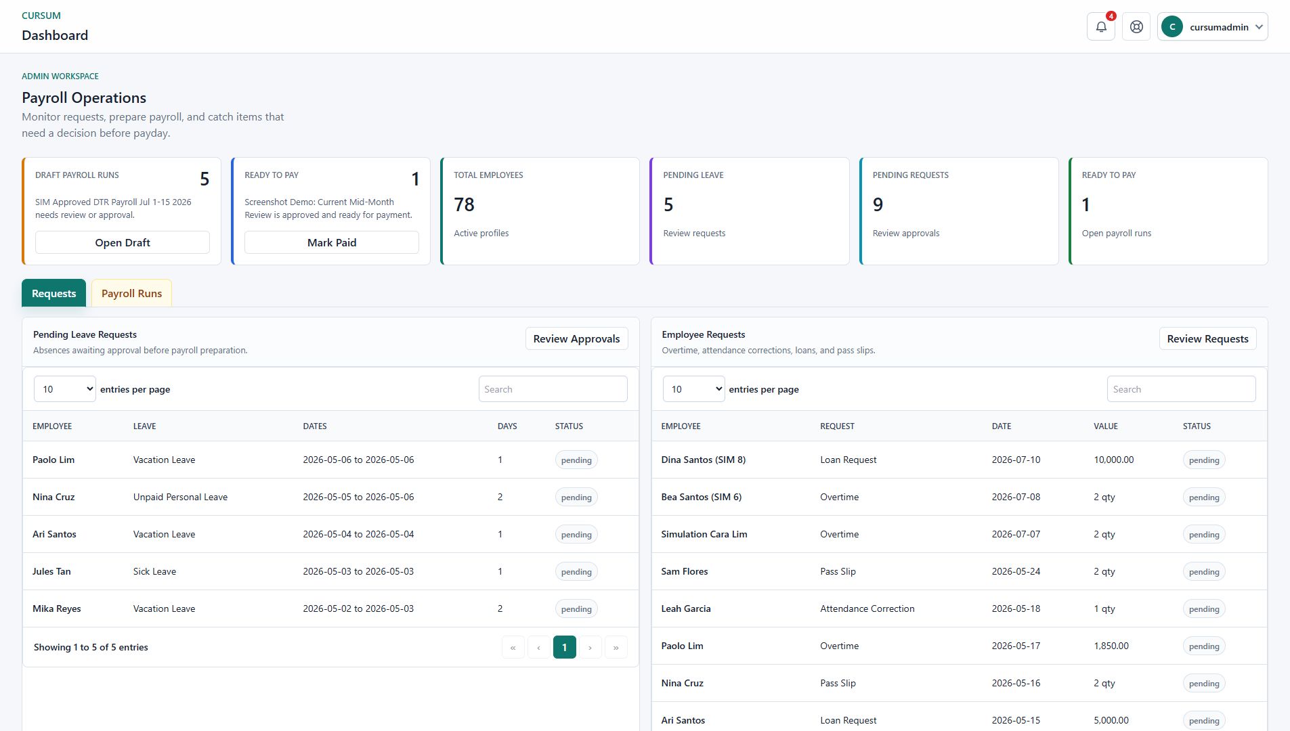1290x731 pixels.
Task: Click the Mark Paid button
Action: (332, 242)
